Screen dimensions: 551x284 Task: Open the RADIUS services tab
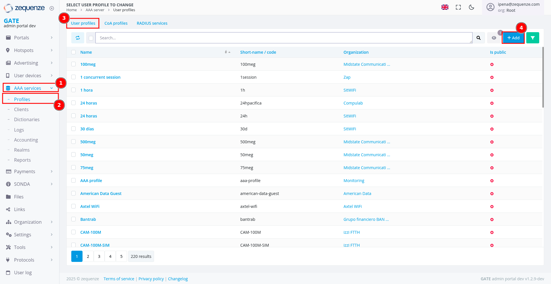coord(152,23)
